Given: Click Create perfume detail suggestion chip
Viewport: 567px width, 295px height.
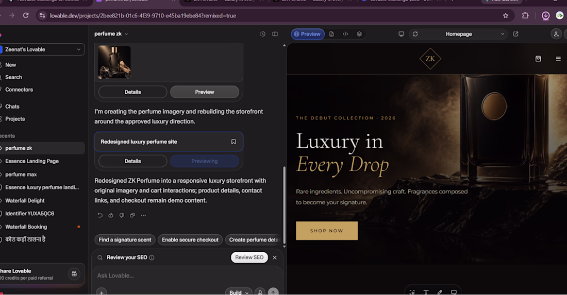Looking at the screenshot, I should tap(253, 240).
